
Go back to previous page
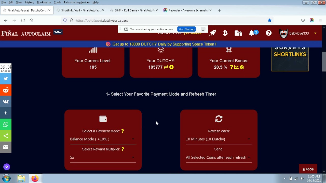6,20
